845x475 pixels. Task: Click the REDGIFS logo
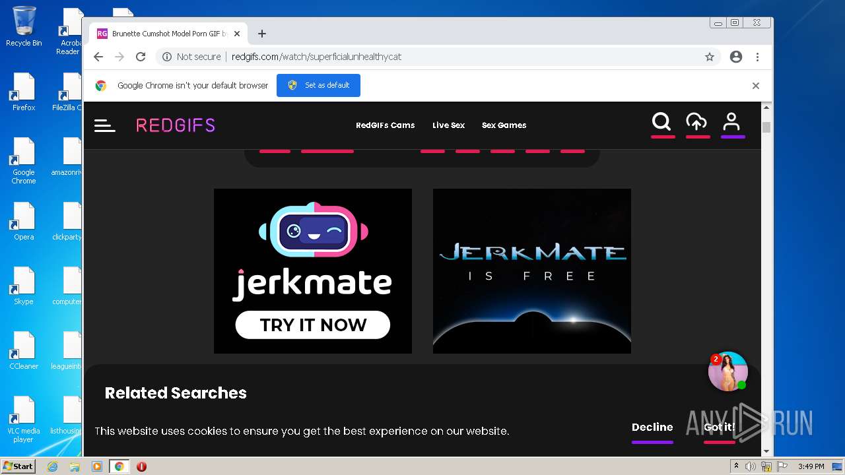(x=176, y=125)
